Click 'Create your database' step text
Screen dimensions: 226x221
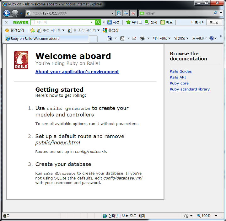(63, 164)
